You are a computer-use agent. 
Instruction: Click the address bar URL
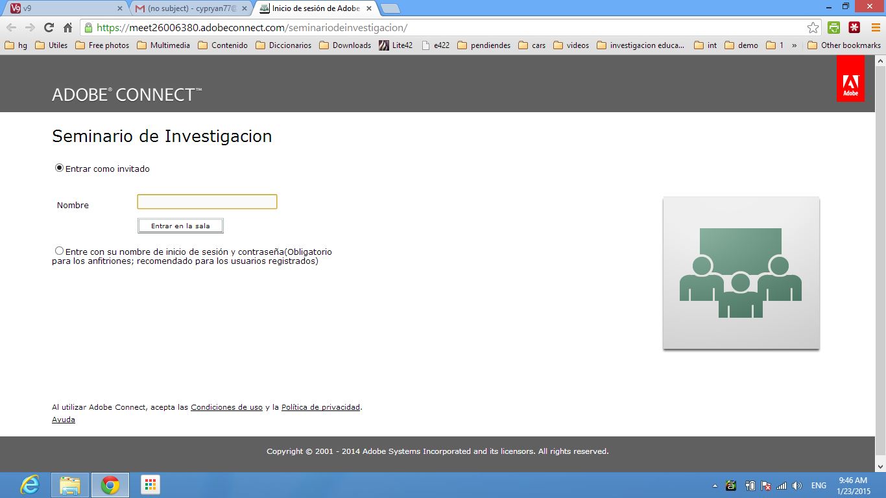click(252, 28)
